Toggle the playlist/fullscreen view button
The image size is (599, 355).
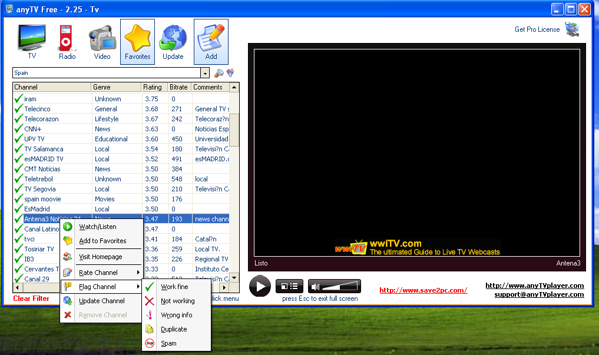tap(289, 286)
